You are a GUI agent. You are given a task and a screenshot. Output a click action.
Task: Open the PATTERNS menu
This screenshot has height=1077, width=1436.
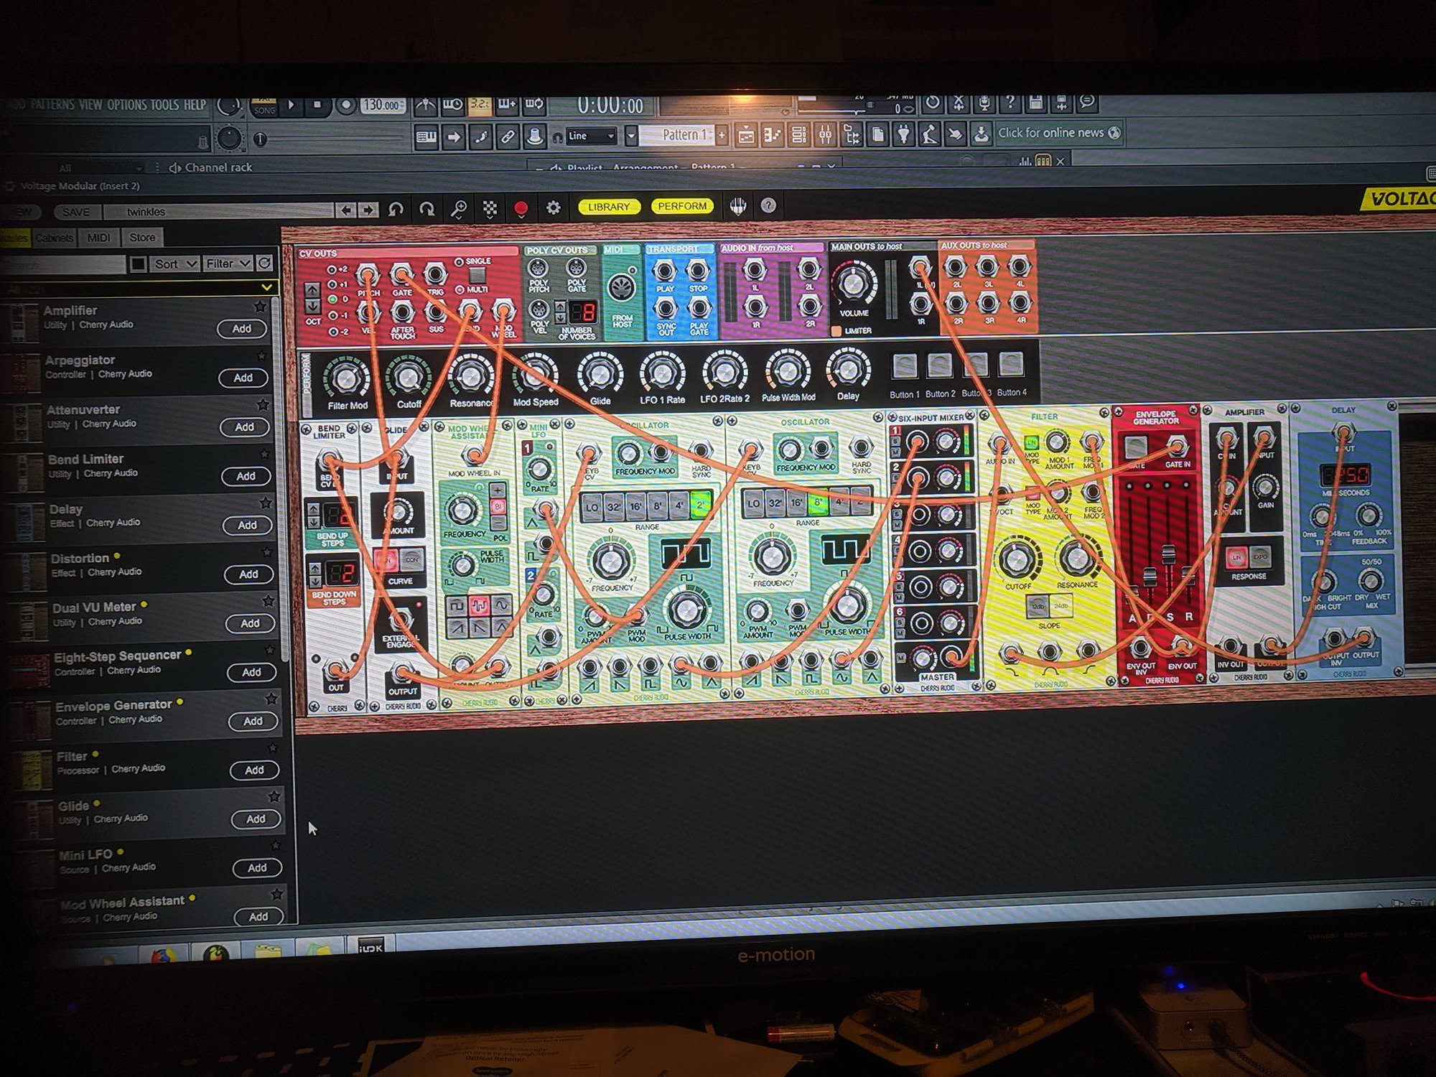(x=52, y=105)
